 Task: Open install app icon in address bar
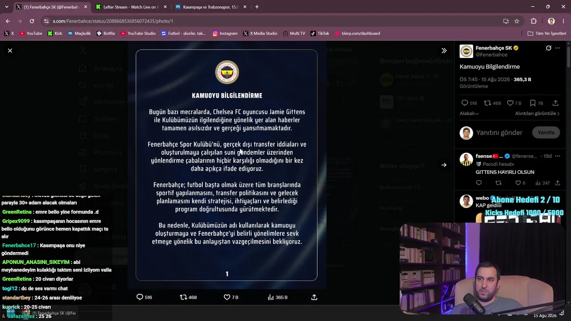[506, 21]
